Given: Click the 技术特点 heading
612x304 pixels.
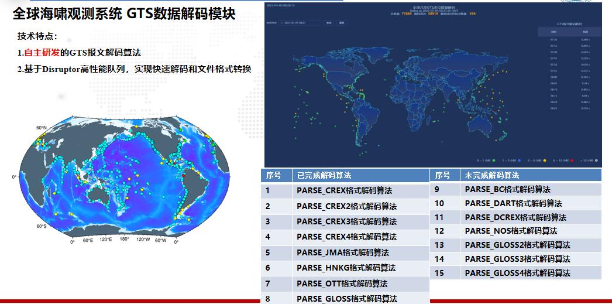Looking at the screenshot, I should click(37, 36).
